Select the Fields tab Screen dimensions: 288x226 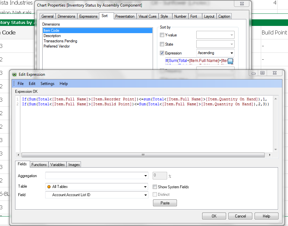(x=22, y=164)
